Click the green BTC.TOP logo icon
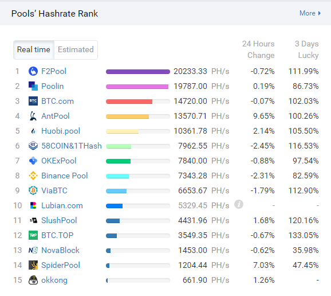 (33, 235)
